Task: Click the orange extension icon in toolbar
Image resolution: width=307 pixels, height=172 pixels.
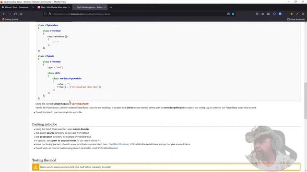Action: click(292, 14)
